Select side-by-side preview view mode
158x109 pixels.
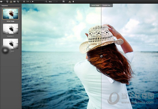(15, 1)
